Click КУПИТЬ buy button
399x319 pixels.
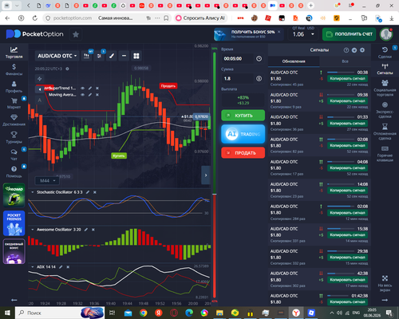243,116
